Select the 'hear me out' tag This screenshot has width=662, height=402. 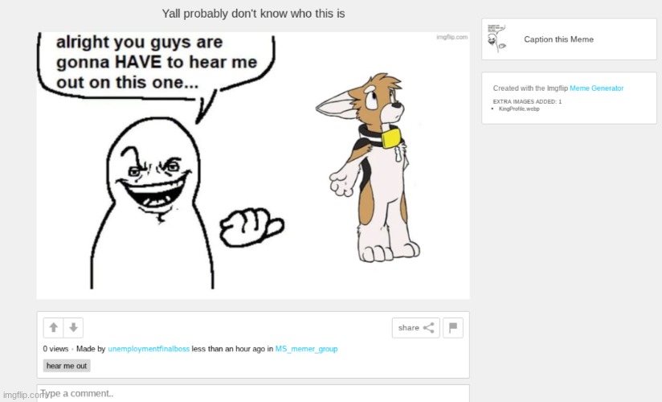pos(67,366)
